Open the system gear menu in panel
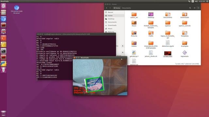The width and height of the screenshot is (209, 117). [x=207, y=1]
